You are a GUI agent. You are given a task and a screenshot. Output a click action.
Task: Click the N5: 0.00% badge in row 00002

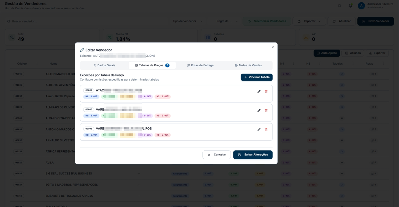tap(162, 97)
